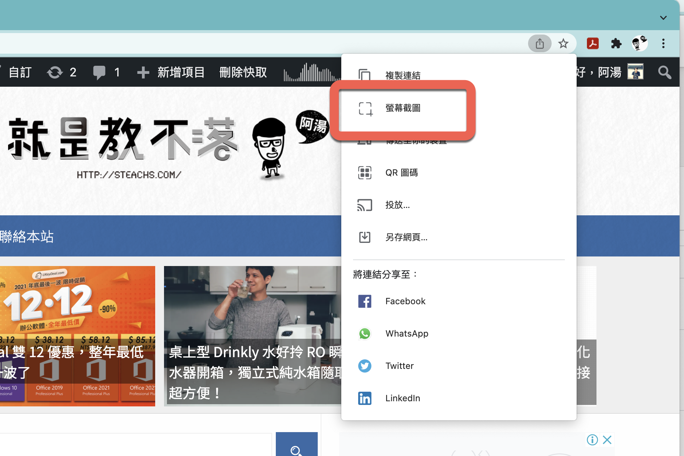Open the browser share icon
The image size is (684, 456).
pyautogui.click(x=540, y=43)
